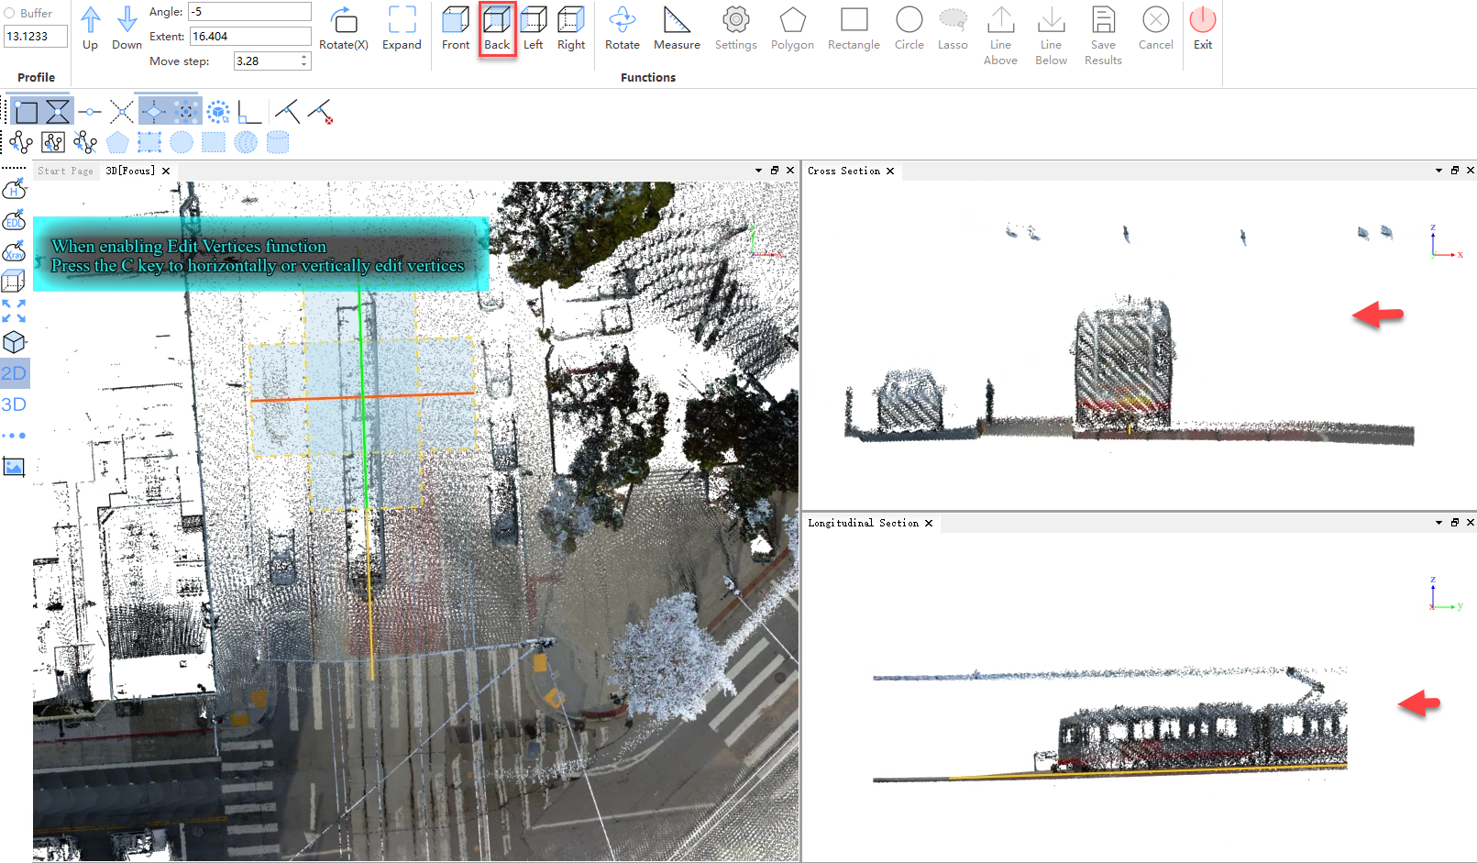Click the Extent input field
The width and height of the screenshot is (1477, 863).
point(250,36)
